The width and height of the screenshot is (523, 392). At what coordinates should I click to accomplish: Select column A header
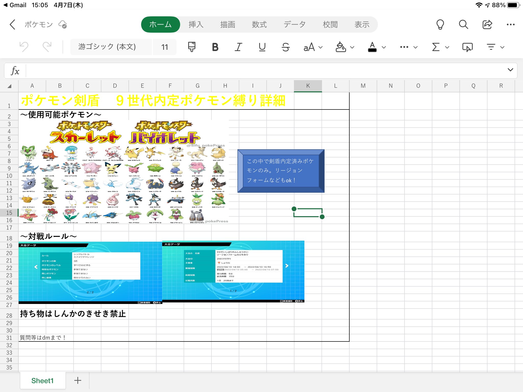(32, 86)
